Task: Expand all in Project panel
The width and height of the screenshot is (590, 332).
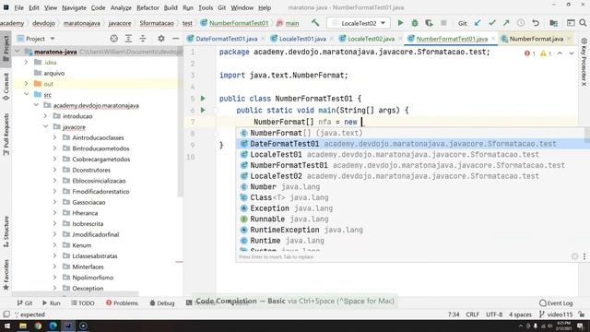Action: [x=128, y=39]
